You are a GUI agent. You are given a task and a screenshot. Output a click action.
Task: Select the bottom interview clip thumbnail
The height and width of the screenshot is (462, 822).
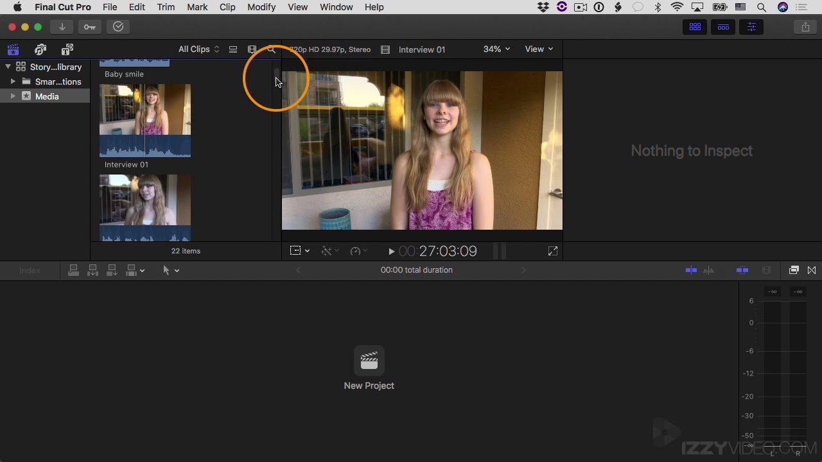coord(145,208)
